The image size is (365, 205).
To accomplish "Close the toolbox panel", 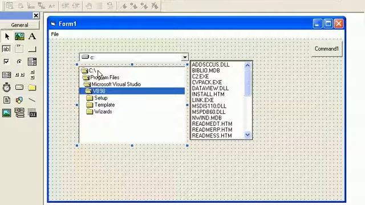I will click(x=36, y=15).
